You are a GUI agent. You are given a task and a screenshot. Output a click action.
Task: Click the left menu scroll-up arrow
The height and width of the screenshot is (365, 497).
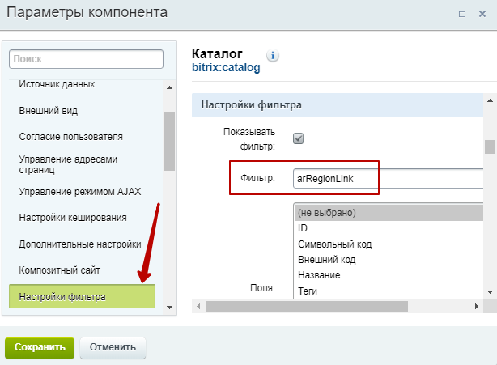(169, 87)
